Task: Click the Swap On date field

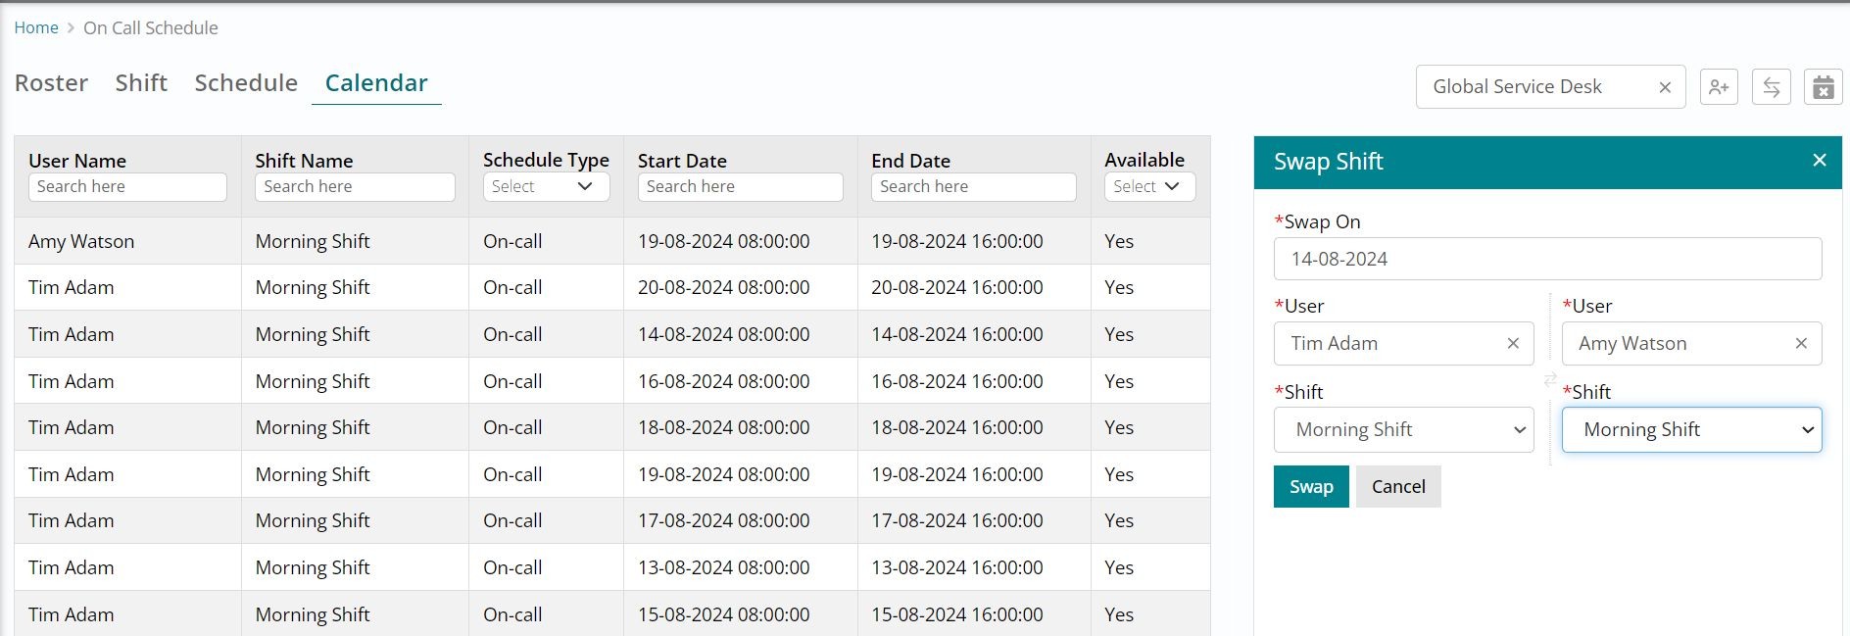Action: click(x=1547, y=259)
